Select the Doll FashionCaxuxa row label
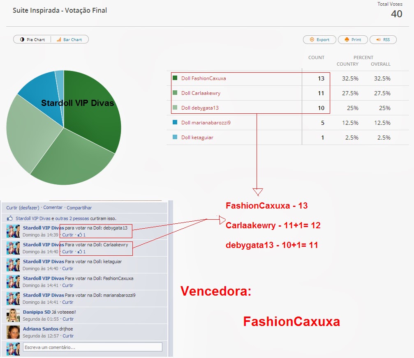 point(204,78)
